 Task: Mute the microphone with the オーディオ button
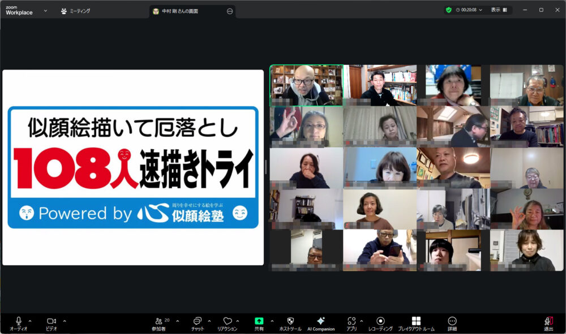(18, 321)
